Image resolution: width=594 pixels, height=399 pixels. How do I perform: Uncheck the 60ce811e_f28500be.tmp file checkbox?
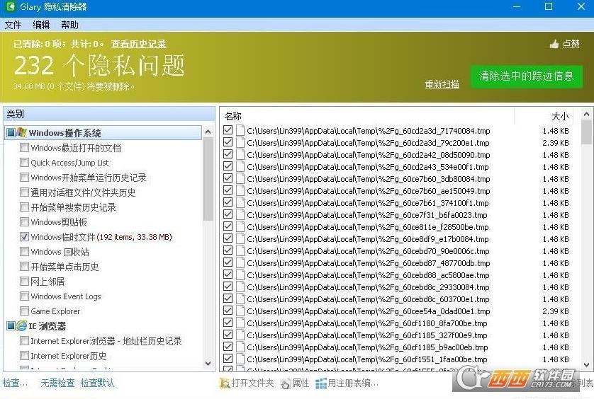point(228,226)
